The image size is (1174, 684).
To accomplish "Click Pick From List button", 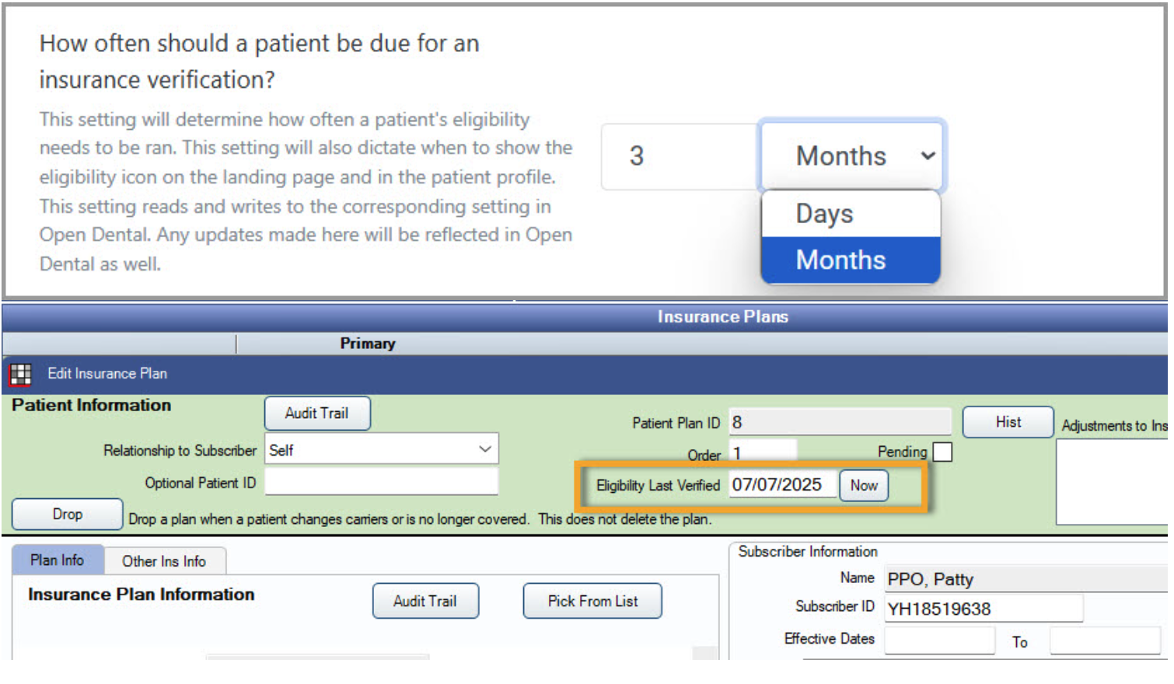I will pos(592,601).
